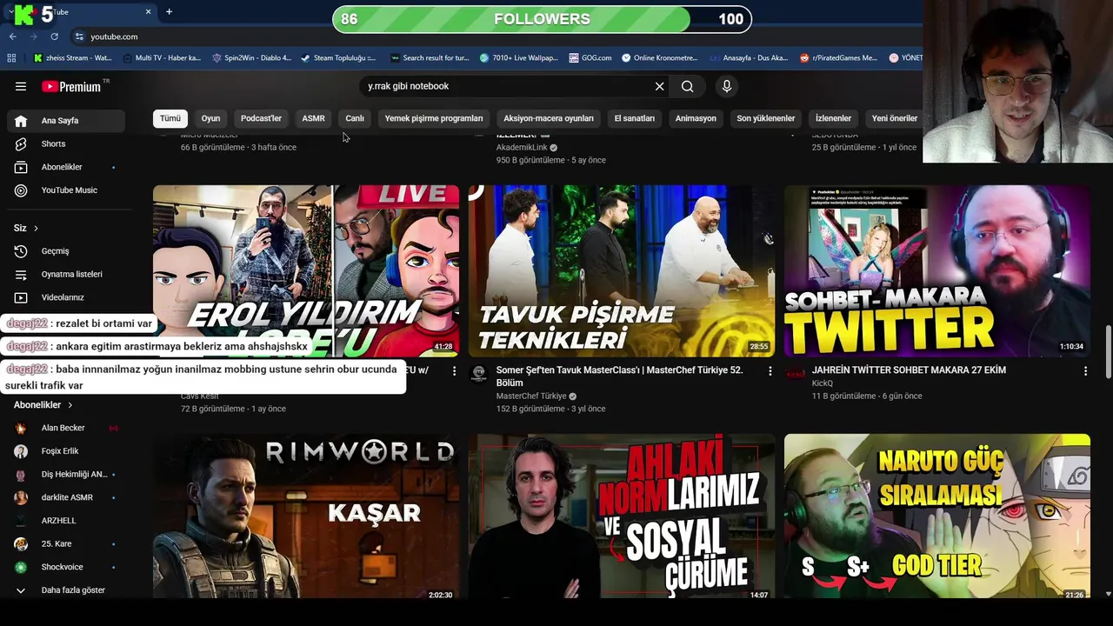Open the Online Kronometre bookmark
The width and height of the screenshot is (1113, 626).
(x=659, y=58)
